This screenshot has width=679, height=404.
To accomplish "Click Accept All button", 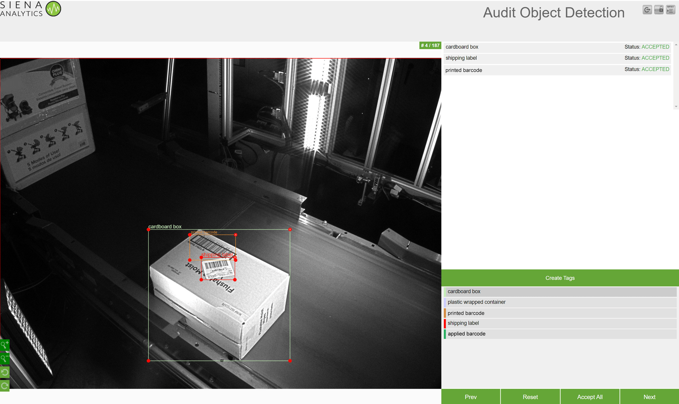I will pos(590,397).
